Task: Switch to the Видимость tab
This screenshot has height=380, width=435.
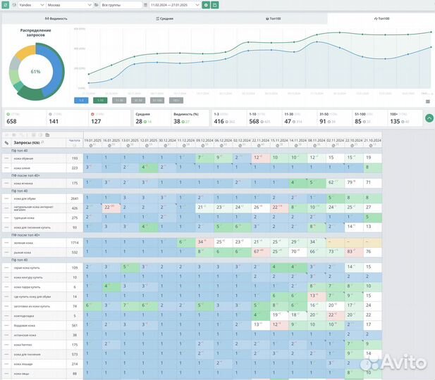Action: [56, 18]
